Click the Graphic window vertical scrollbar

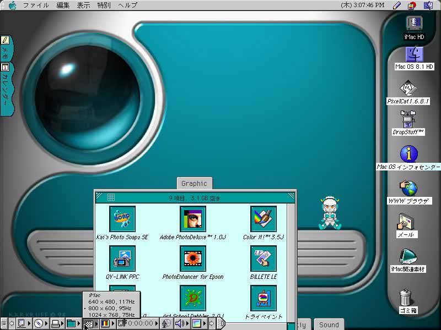click(x=291, y=262)
